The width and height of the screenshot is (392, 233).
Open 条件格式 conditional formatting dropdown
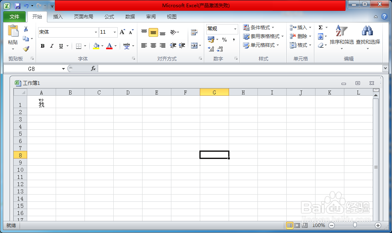[x=259, y=28]
